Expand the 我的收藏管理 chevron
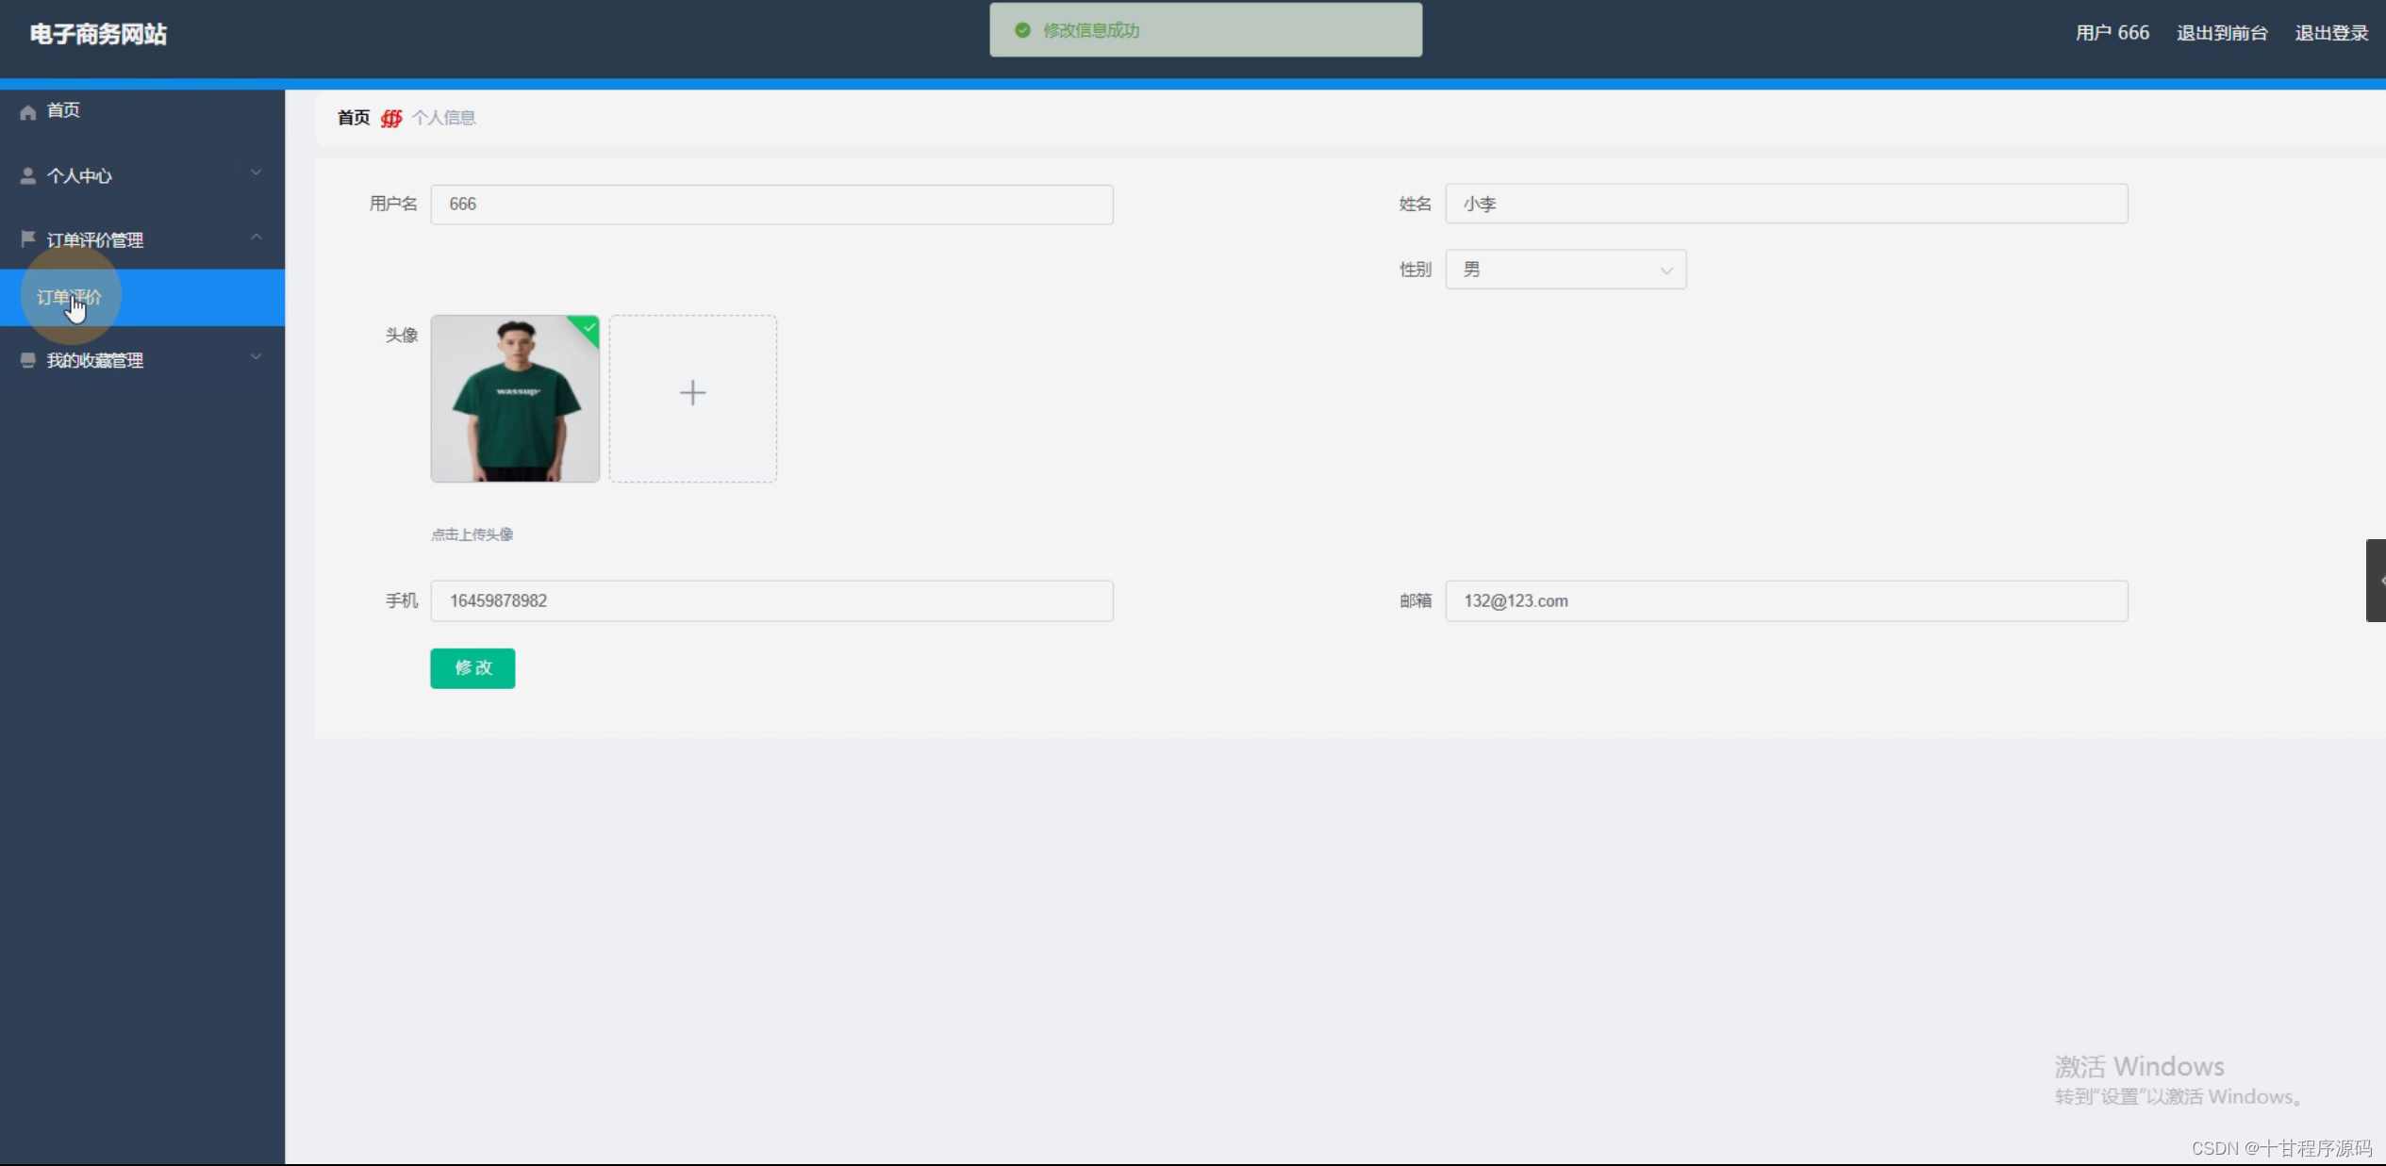The width and height of the screenshot is (2386, 1166). tap(256, 357)
